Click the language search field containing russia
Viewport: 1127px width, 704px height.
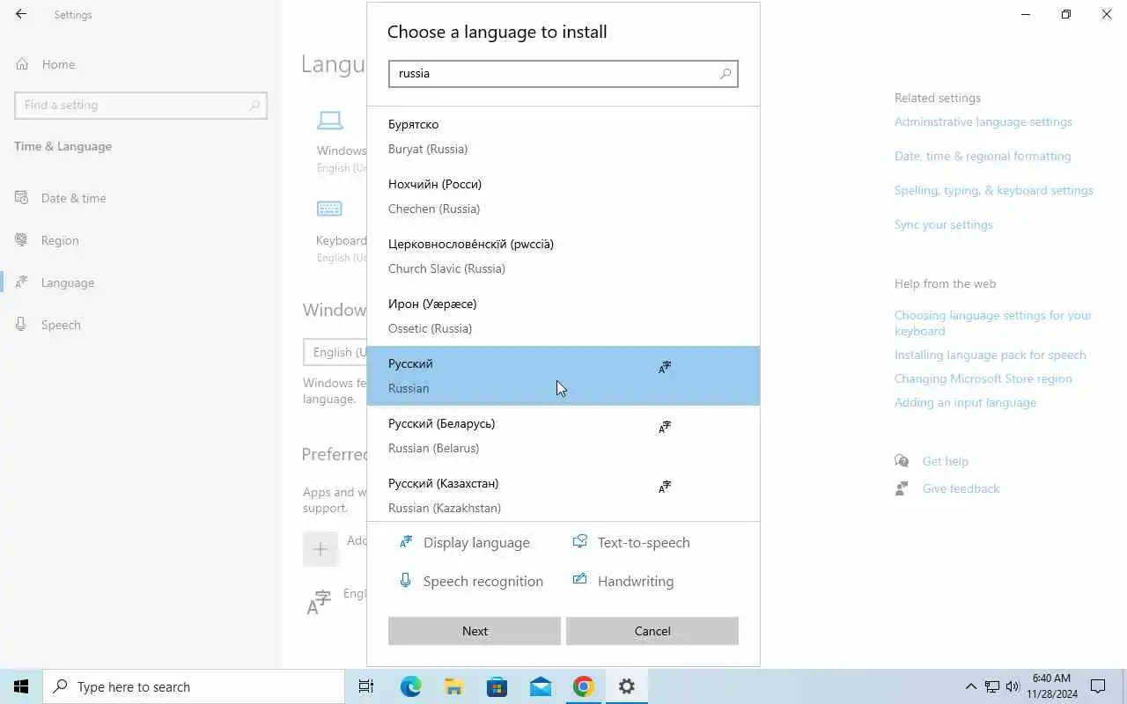point(563,74)
